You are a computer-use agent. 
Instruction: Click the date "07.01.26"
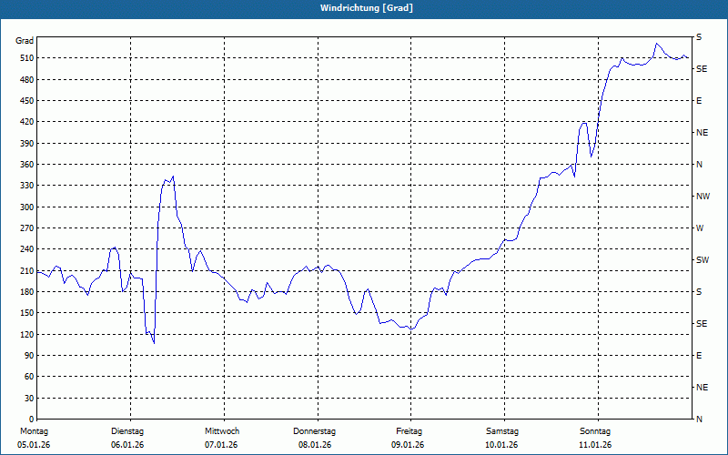click(x=221, y=445)
